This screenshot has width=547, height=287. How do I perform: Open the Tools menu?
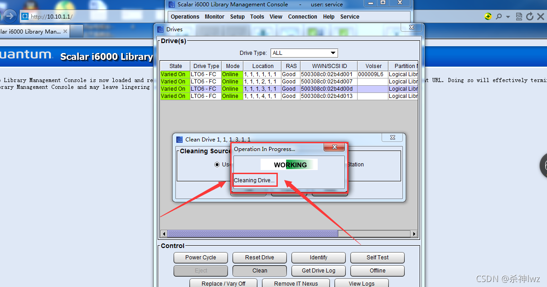point(257,17)
